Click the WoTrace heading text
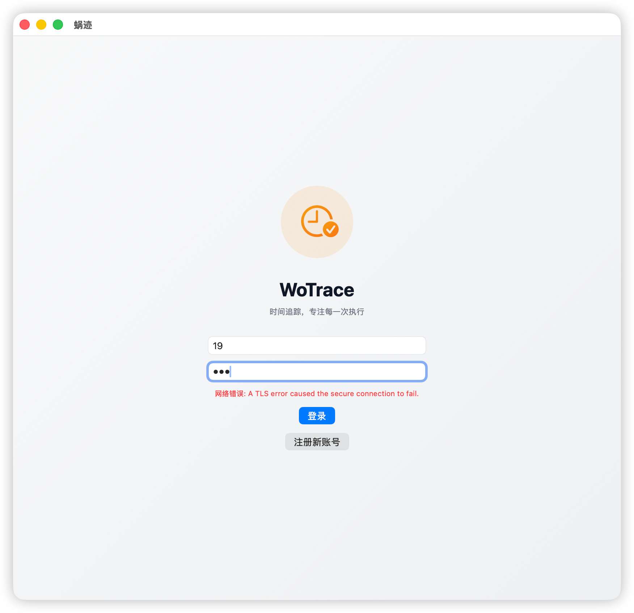 tap(317, 290)
